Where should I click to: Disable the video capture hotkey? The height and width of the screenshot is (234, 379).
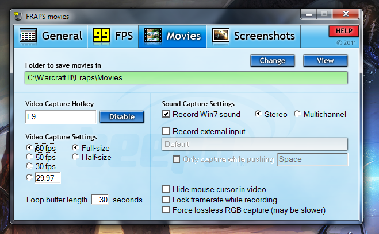[122, 117]
